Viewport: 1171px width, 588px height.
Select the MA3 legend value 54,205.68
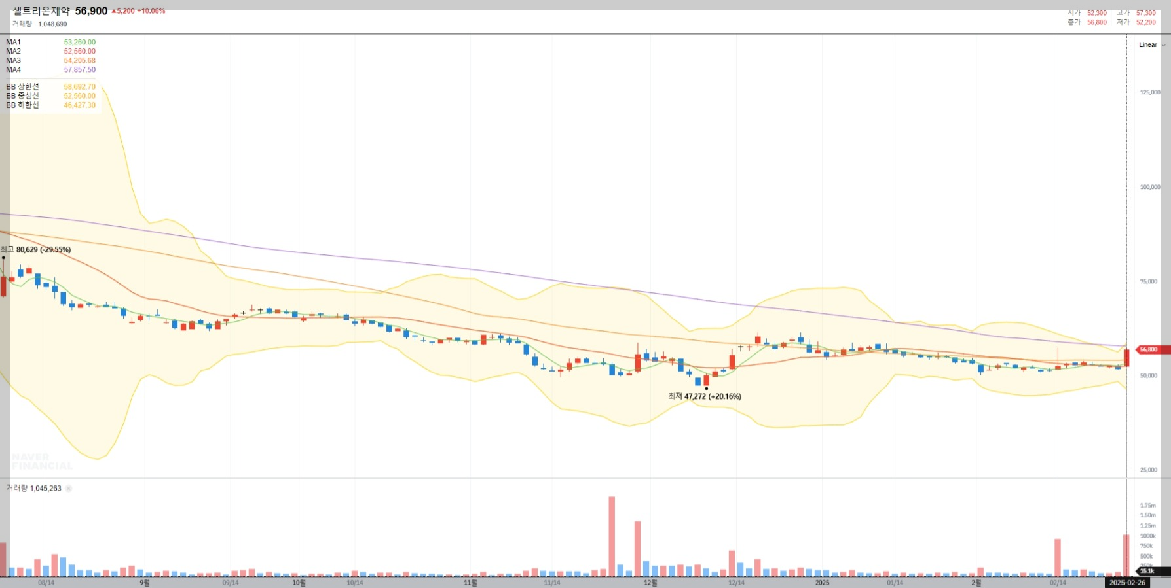[80, 61]
